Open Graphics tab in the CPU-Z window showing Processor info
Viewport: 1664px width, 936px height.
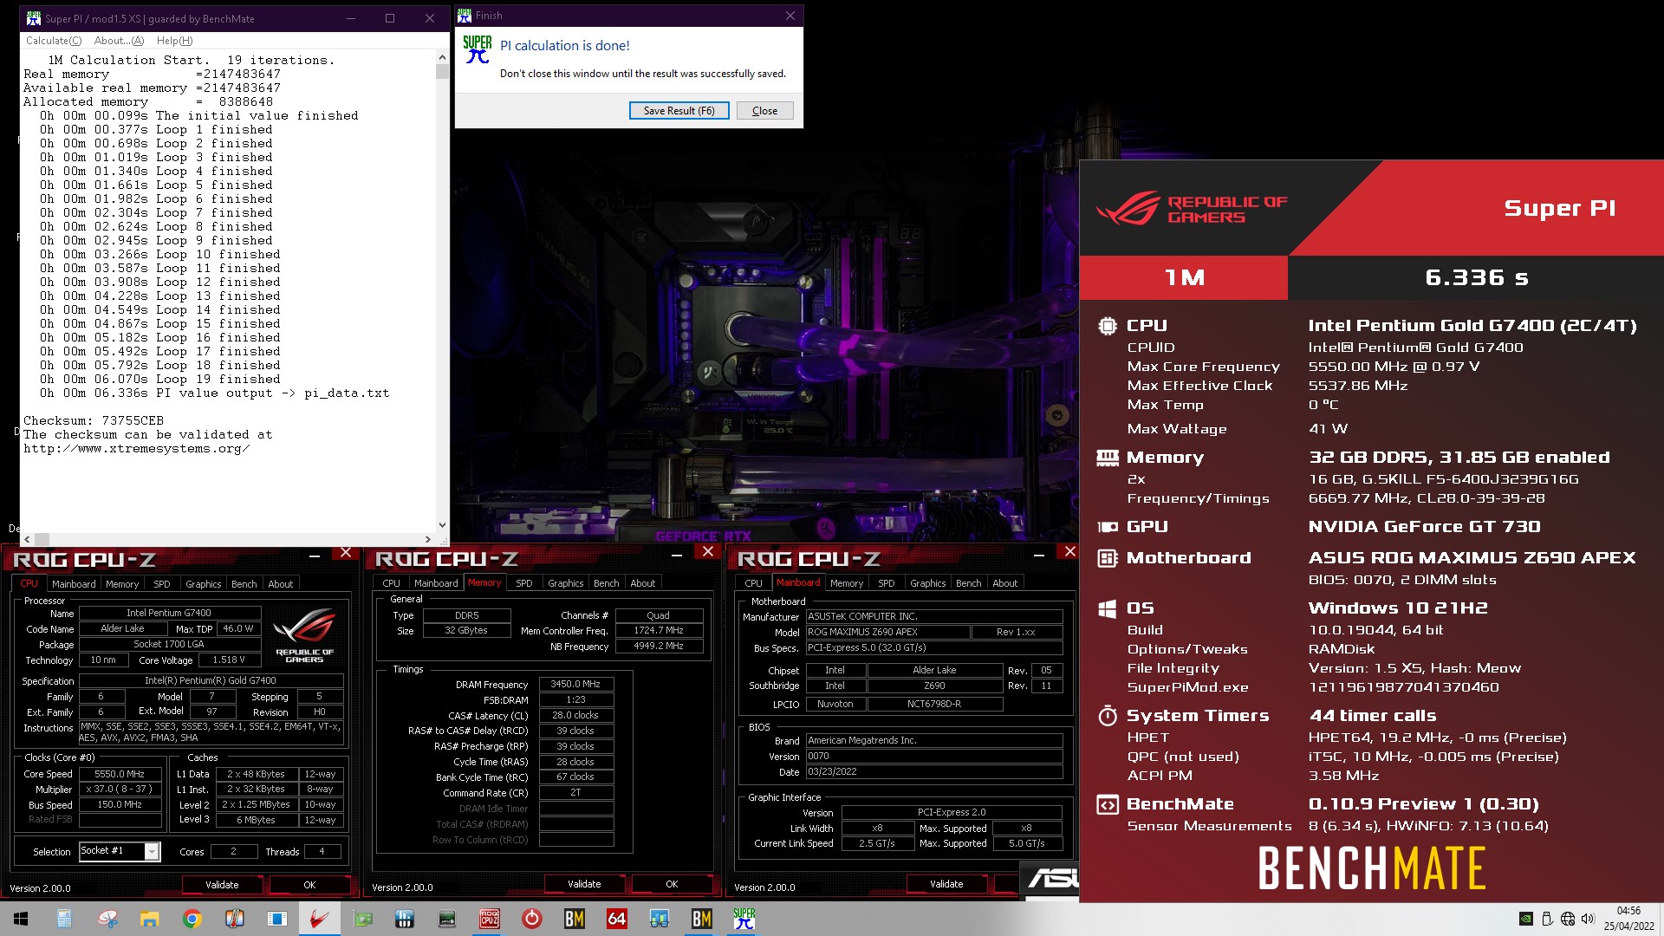[x=204, y=584]
